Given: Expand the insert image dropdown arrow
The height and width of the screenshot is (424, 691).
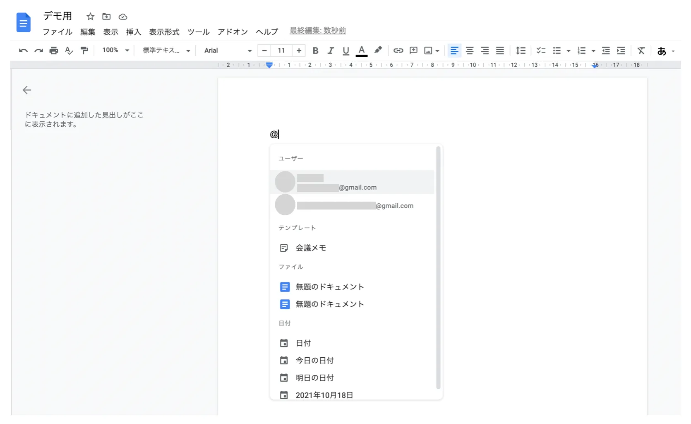Looking at the screenshot, I should coord(437,51).
